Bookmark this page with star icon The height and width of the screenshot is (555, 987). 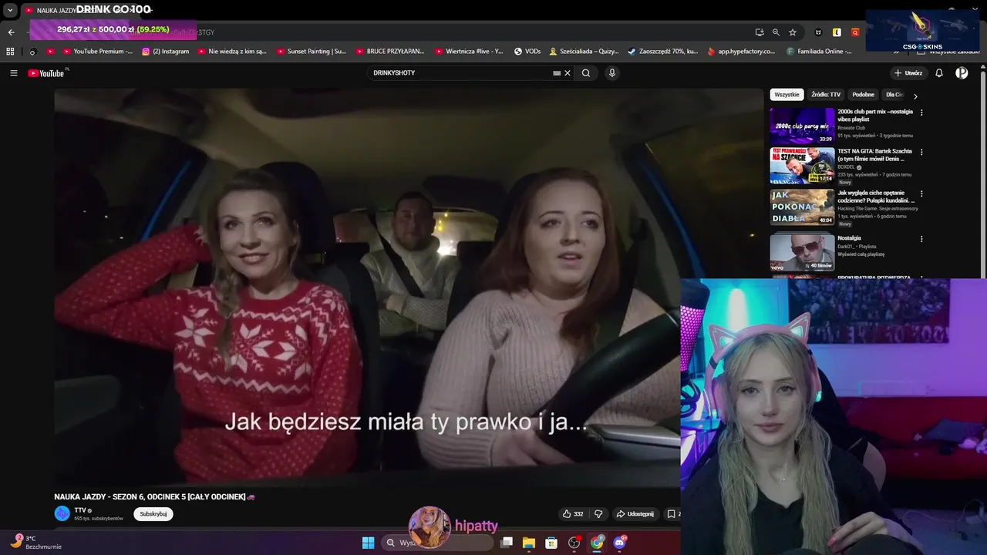click(793, 32)
